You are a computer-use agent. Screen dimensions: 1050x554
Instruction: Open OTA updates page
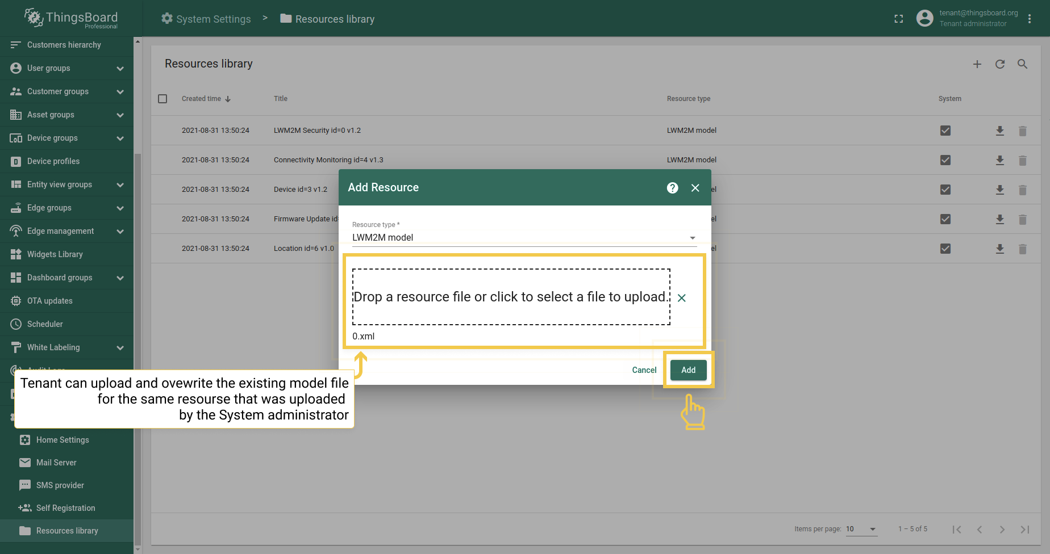coord(66,301)
